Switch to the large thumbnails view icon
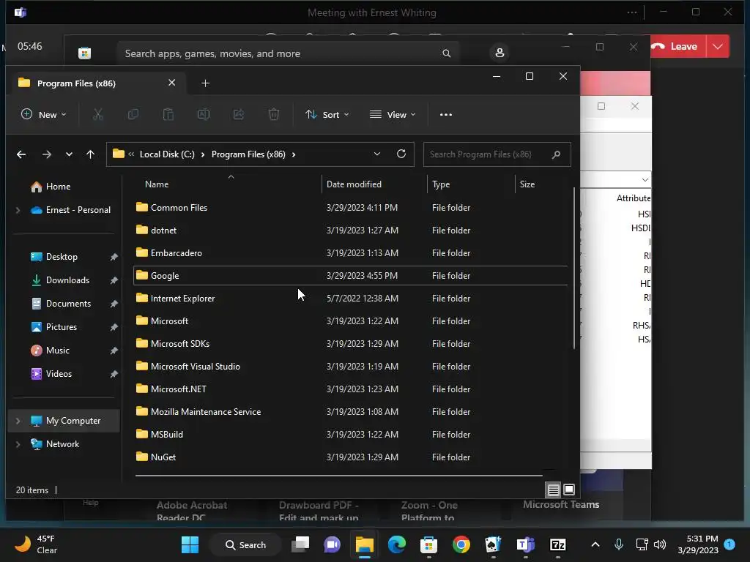Image resolution: width=750 pixels, height=562 pixels. 568,490
